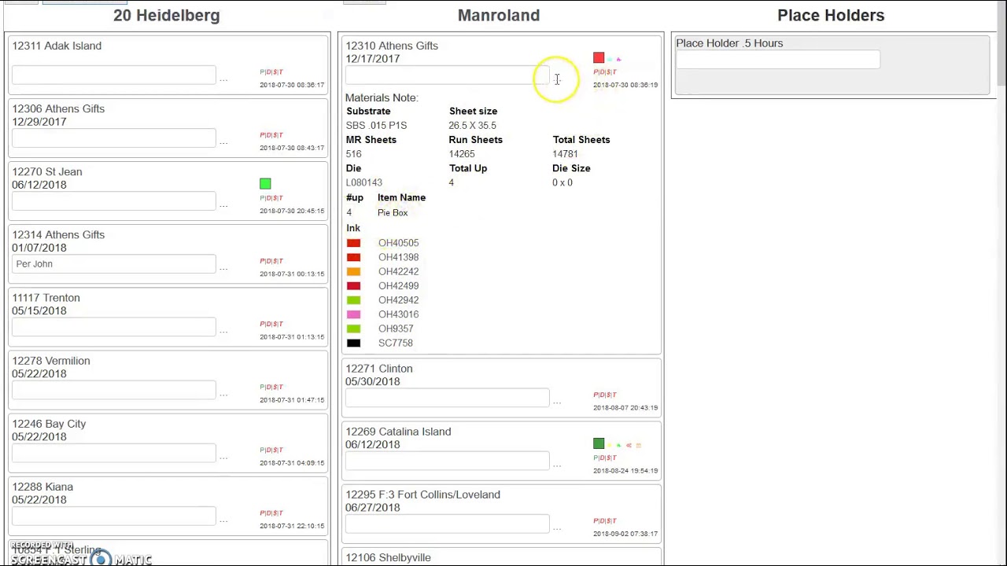This screenshot has width=1007, height=566.
Task: Click the orange OH42242 ink swatch
Action: pos(353,271)
